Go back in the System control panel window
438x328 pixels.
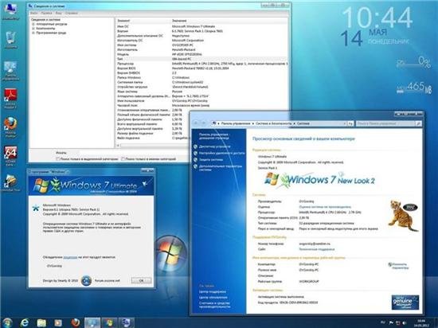click(196, 123)
